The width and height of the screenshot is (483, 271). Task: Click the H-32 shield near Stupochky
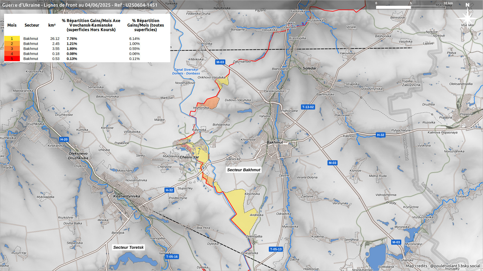[169, 190]
